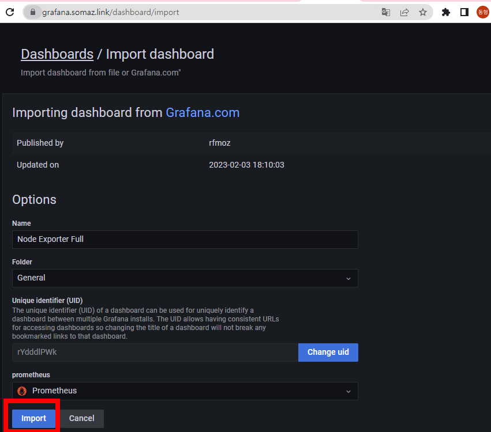Bookmark this page with the star icon
The image size is (491, 432).
click(423, 12)
